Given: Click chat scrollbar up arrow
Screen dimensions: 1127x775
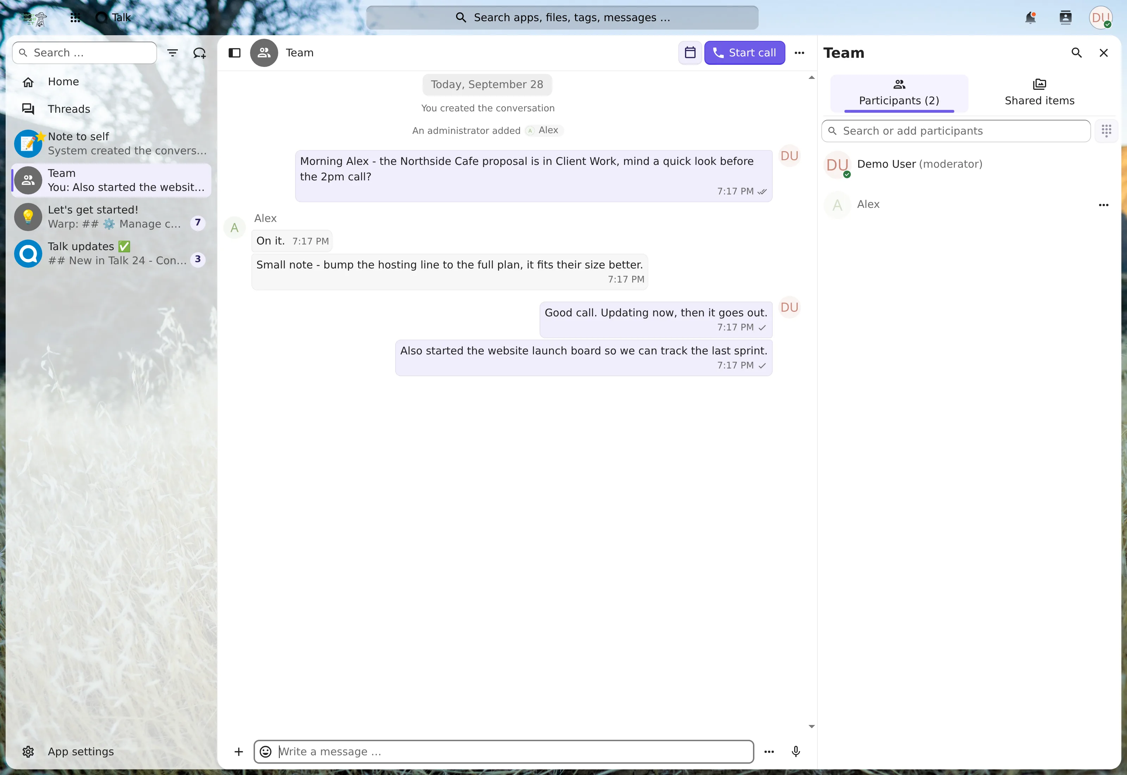Looking at the screenshot, I should point(811,78).
